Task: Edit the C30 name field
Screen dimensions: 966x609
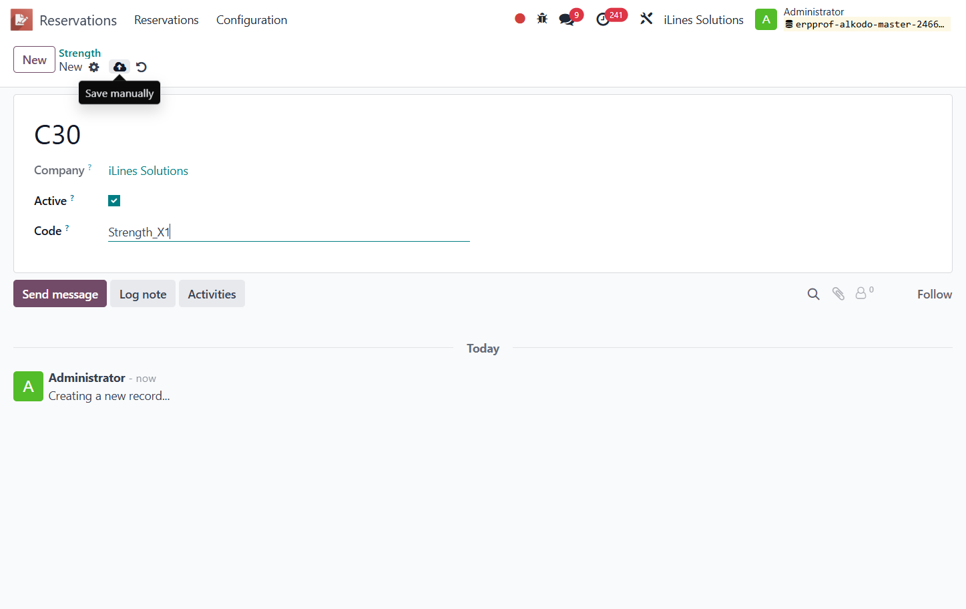Action: pyautogui.click(x=57, y=135)
